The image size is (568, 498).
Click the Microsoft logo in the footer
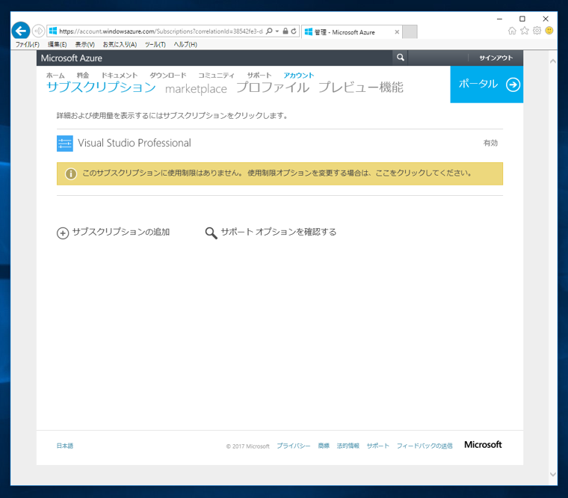point(483,445)
